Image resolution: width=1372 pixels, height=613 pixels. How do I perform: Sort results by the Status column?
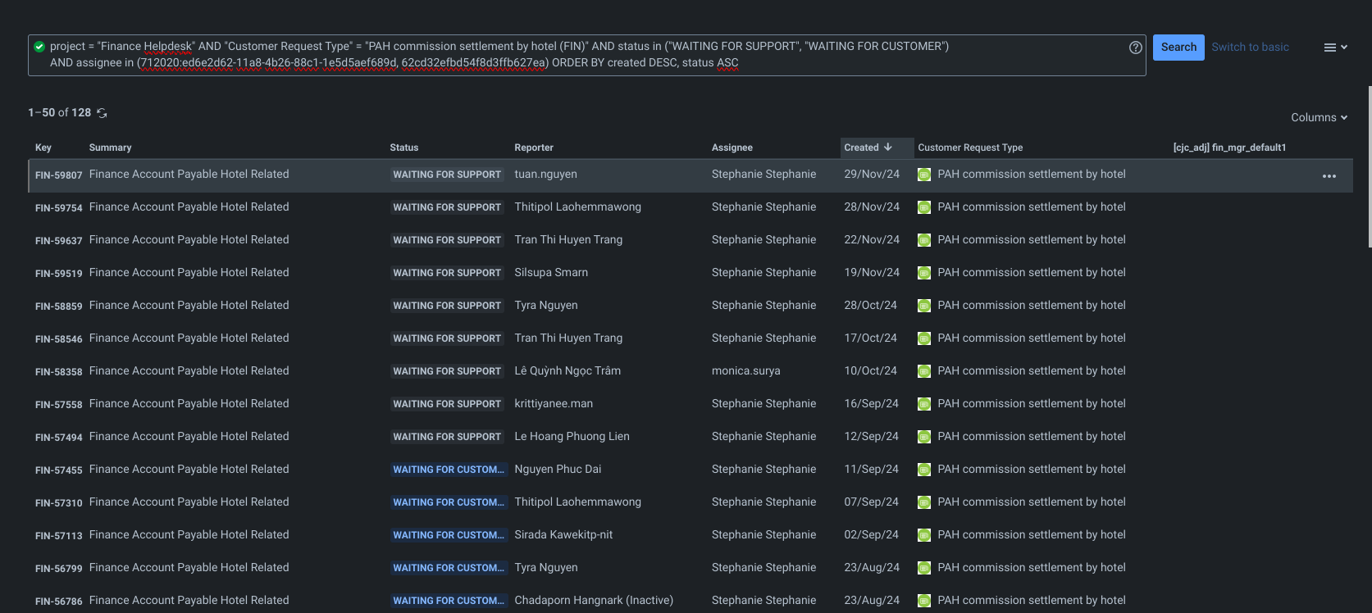[403, 148]
